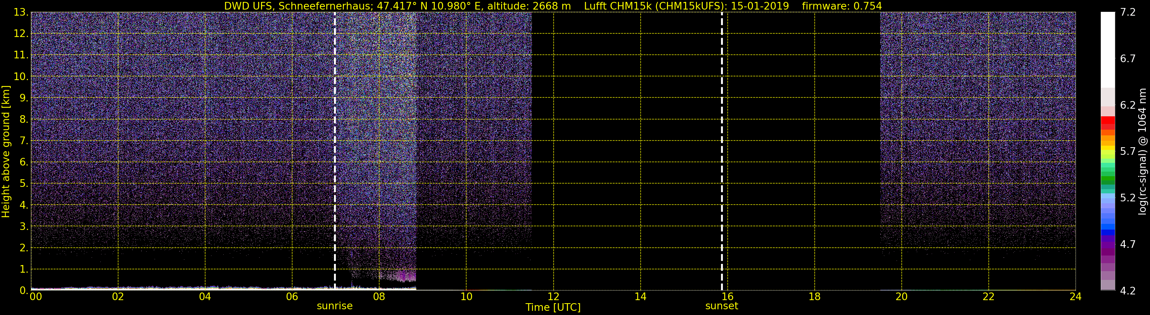Click the y-axis tick label 7.
The width and height of the screenshot is (1150, 315).
[23, 141]
